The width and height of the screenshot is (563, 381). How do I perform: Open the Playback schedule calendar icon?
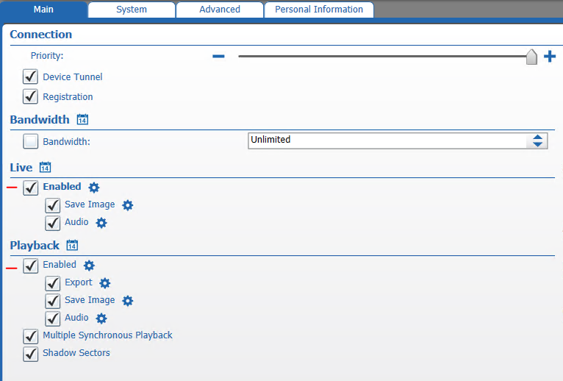coord(72,245)
